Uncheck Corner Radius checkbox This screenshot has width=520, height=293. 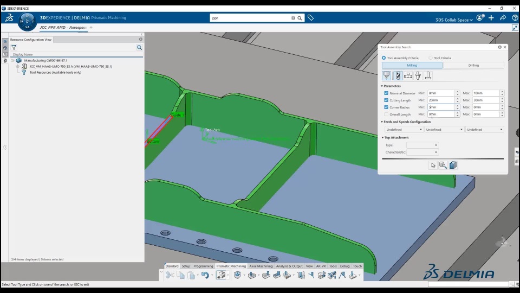[386, 107]
